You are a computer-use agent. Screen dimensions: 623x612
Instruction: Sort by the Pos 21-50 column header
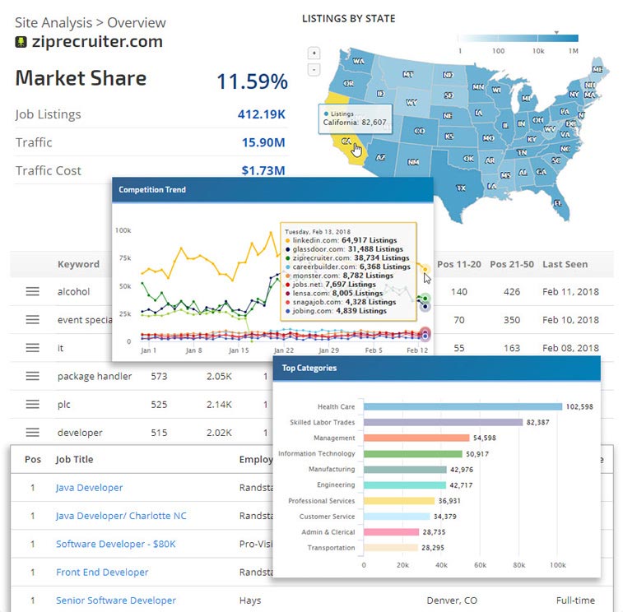tap(512, 264)
